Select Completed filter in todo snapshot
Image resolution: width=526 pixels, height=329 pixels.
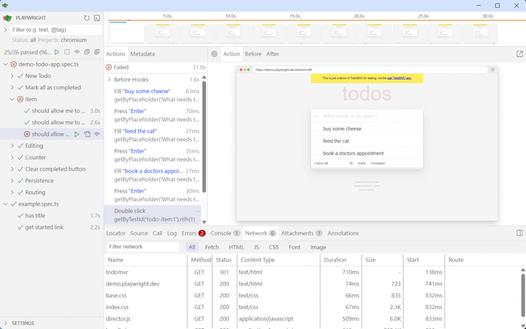coord(378,163)
